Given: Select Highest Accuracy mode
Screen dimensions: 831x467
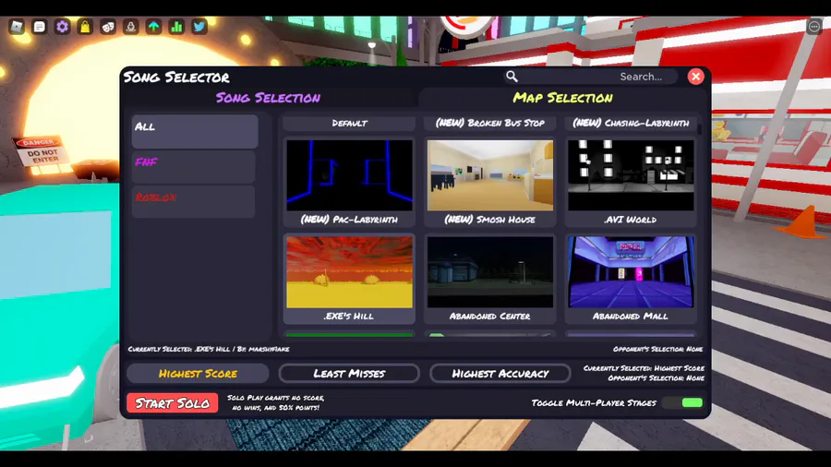Looking at the screenshot, I should (500, 373).
